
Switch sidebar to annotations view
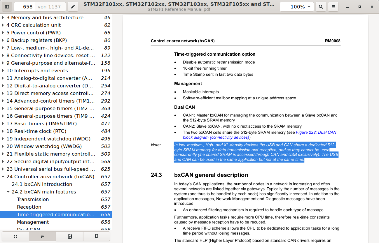point(70,236)
